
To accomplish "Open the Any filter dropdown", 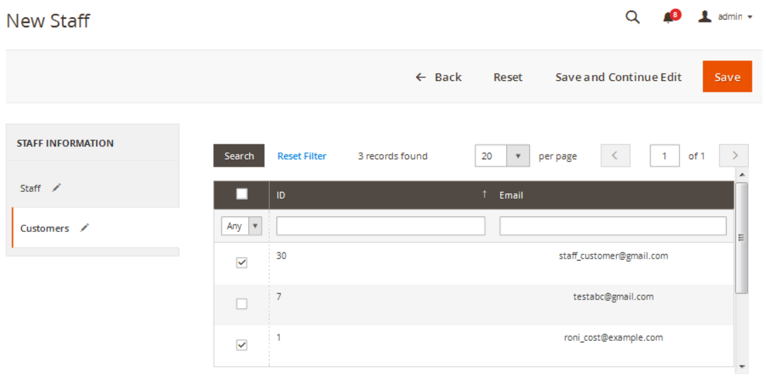I will point(242,226).
